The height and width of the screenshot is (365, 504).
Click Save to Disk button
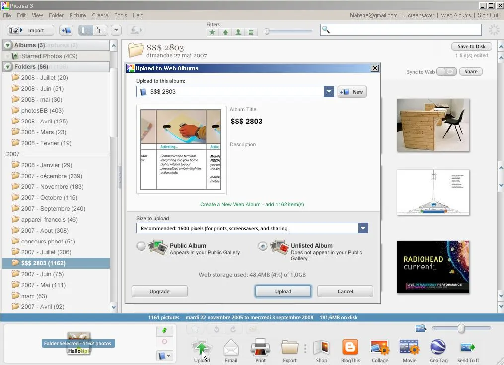point(472,46)
